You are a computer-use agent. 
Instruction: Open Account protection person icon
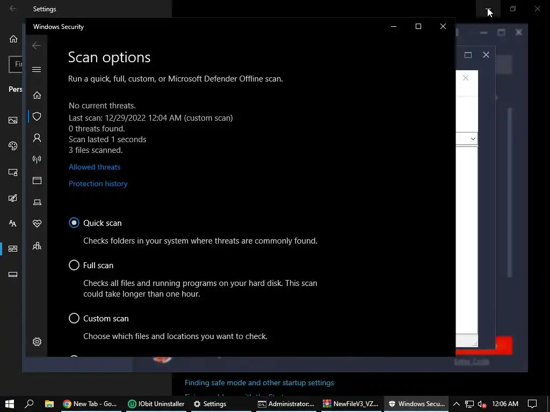click(37, 138)
